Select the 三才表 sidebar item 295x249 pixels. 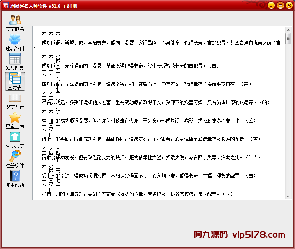[15, 81]
